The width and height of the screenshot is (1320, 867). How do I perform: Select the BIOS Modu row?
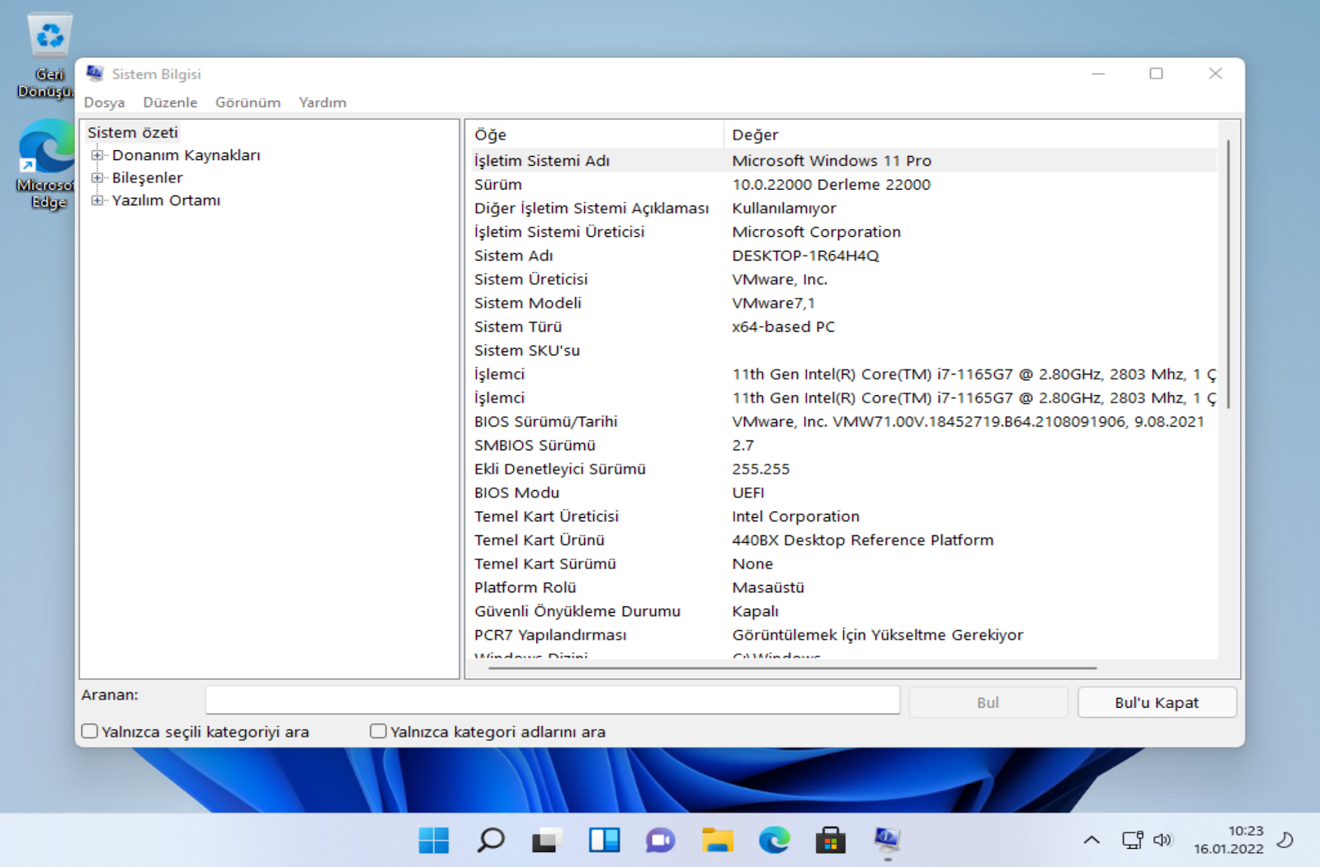click(843, 492)
